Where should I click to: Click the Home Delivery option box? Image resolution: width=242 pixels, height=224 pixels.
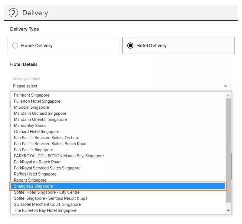pyautogui.click(x=63, y=46)
